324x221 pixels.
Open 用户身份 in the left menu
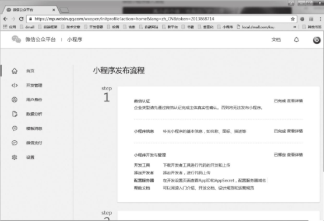point(34,99)
